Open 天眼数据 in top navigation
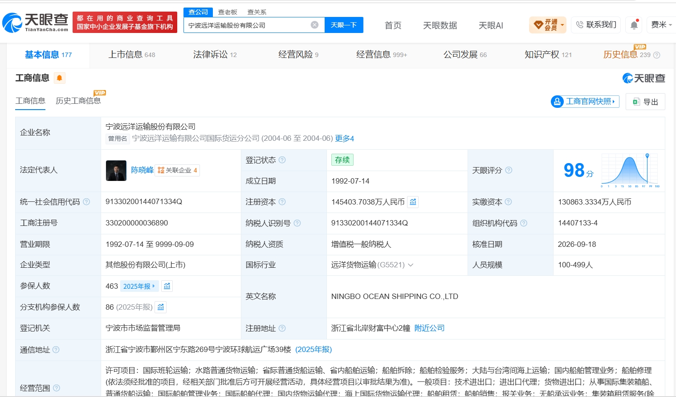 click(x=440, y=25)
